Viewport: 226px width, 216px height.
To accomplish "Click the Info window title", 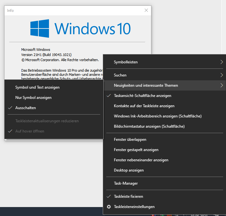I will tap(10, 11).
